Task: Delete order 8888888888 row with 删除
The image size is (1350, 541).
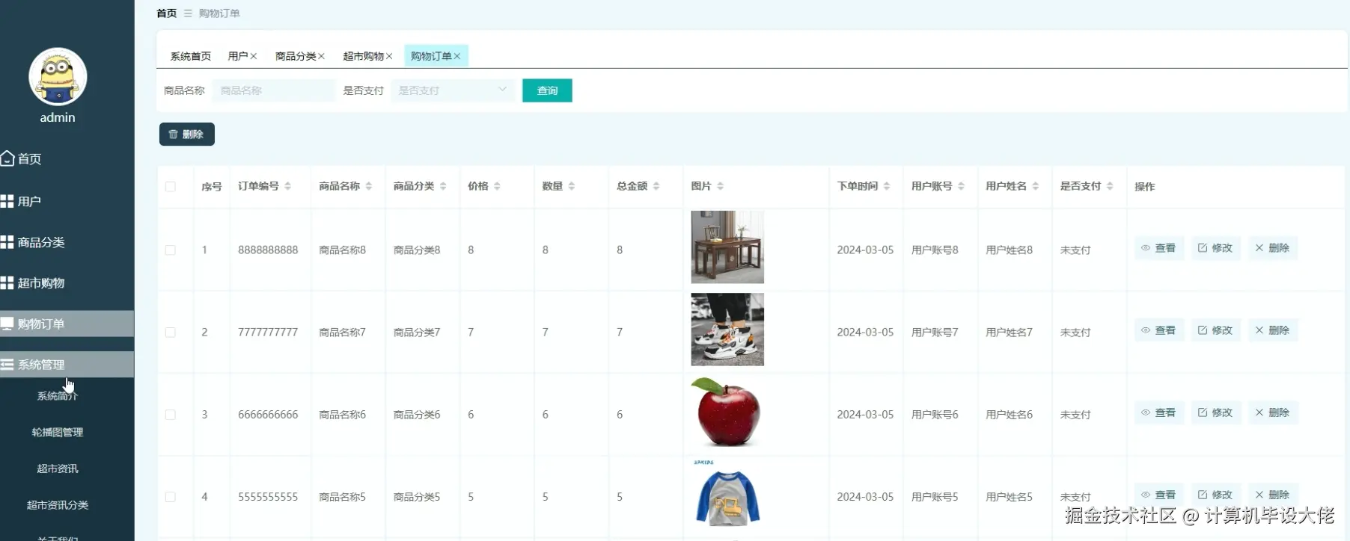Action: (1272, 248)
